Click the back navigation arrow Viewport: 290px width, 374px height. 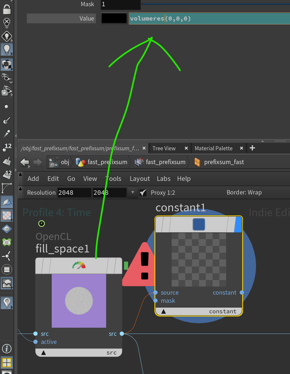pyautogui.click(x=25, y=162)
